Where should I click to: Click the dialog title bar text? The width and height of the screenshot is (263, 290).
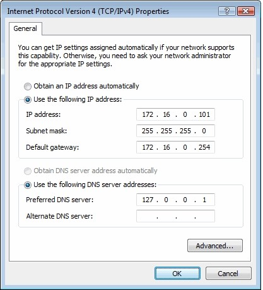(x=88, y=11)
